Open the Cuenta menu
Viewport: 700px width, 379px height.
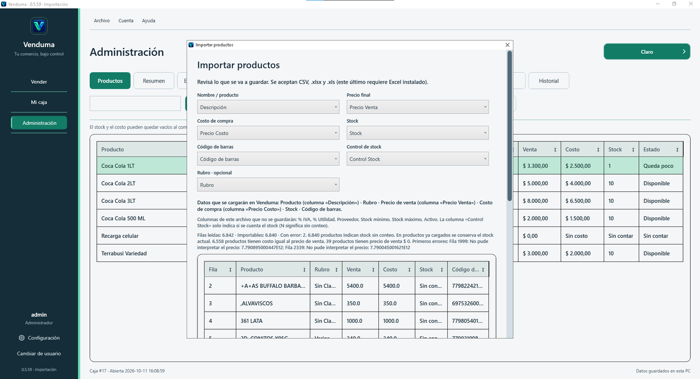126,21
